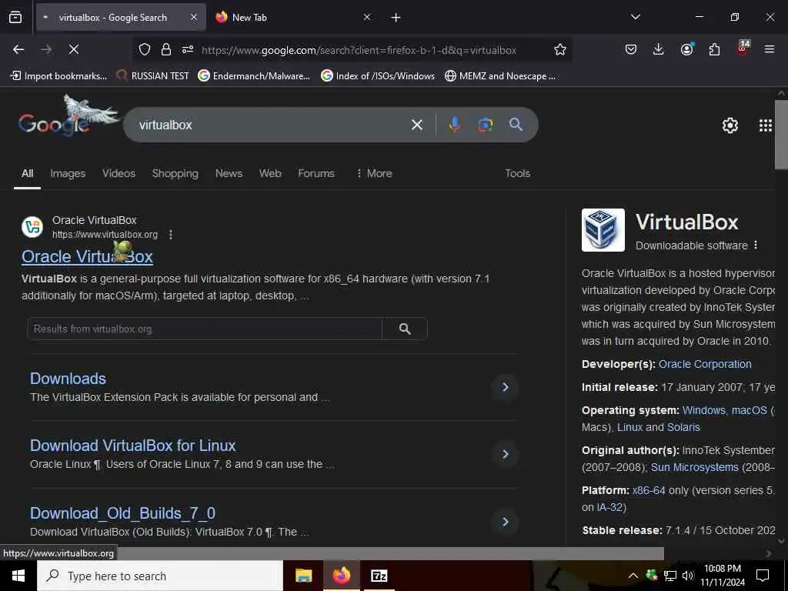This screenshot has width=788, height=591.
Task: Select the Web search tab
Action: (x=270, y=173)
